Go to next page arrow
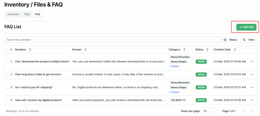Image resolution: width=260 pixels, height=116 pixels. click(x=252, y=111)
